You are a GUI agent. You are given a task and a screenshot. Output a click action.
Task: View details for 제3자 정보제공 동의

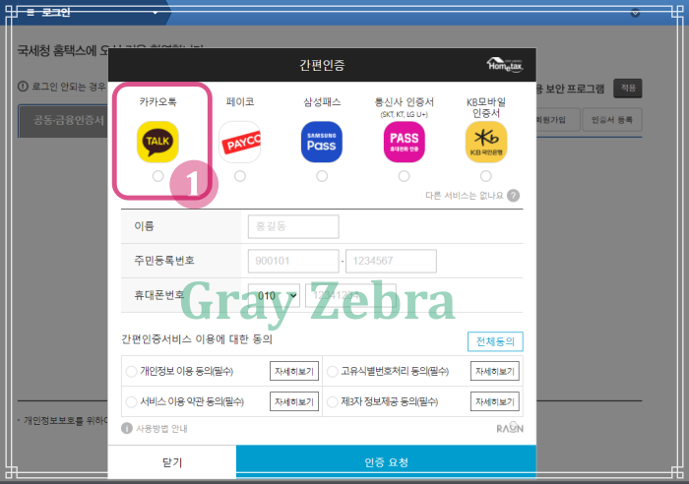495,402
